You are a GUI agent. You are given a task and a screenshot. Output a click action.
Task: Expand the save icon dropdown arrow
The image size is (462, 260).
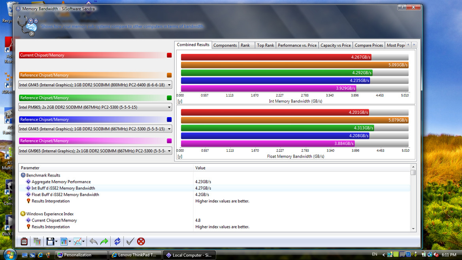tap(56, 242)
